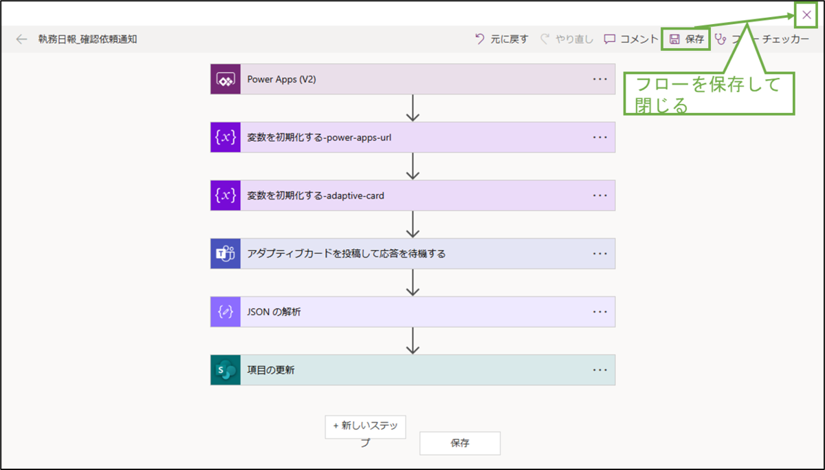
Task: Click the bottom 保存 button
Action: 460,443
